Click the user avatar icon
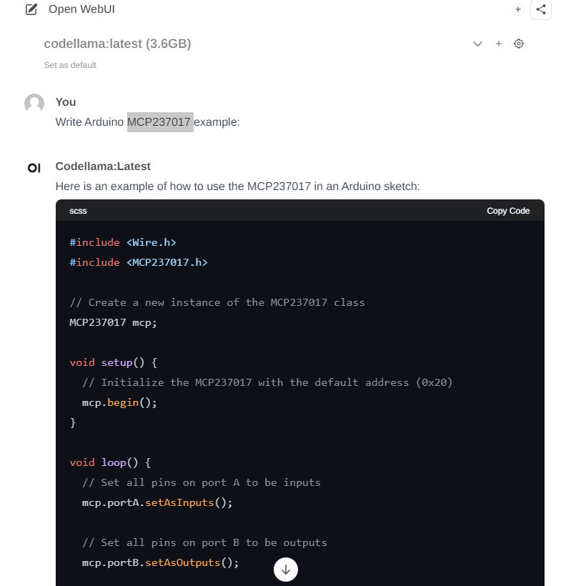The width and height of the screenshot is (576, 586). click(x=34, y=103)
